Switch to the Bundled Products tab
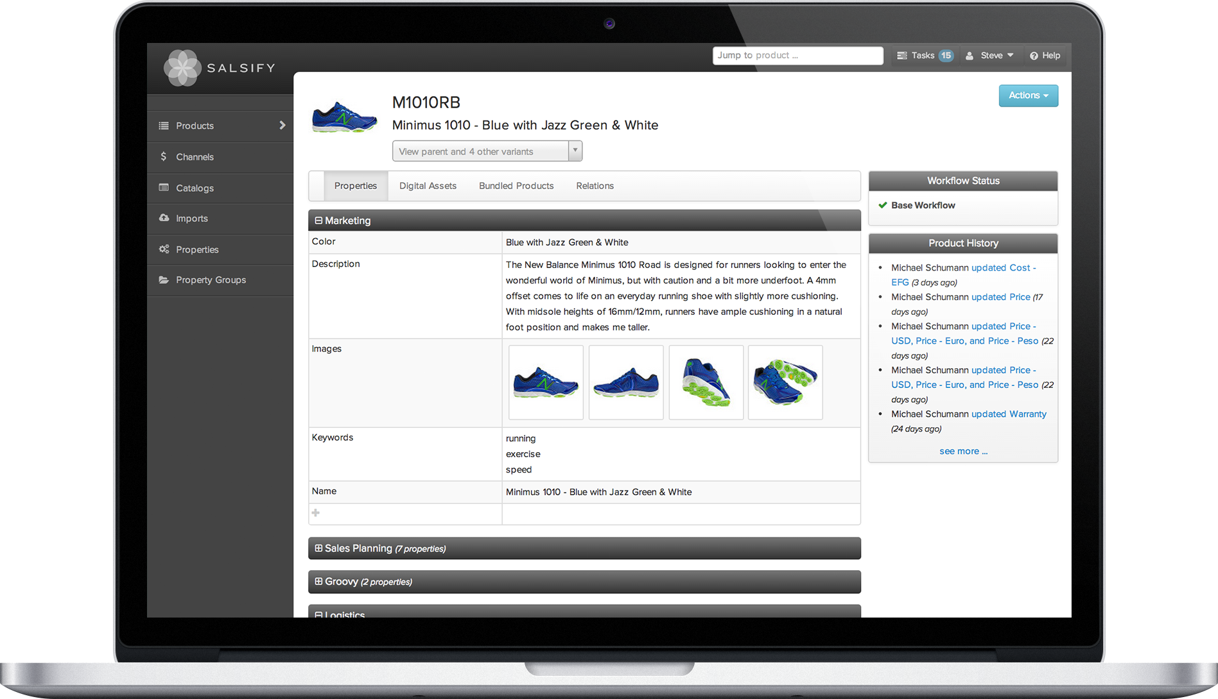This screenshot has height=699, width=1218. tap(516, 186)
